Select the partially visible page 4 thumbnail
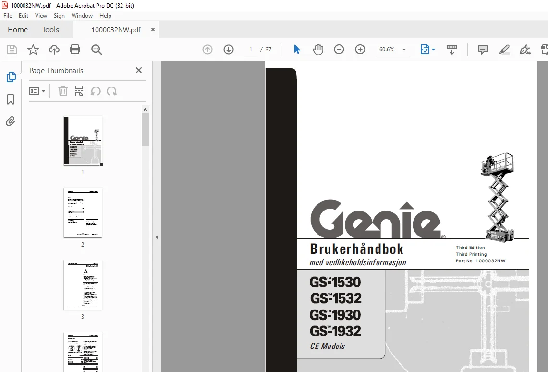548x372 pixels. pyautogui.click(x=83, y=352)
